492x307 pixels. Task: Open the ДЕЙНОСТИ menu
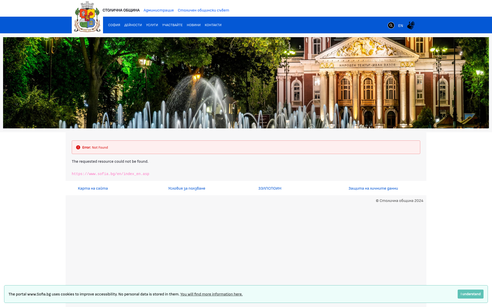tap(133, 25)
